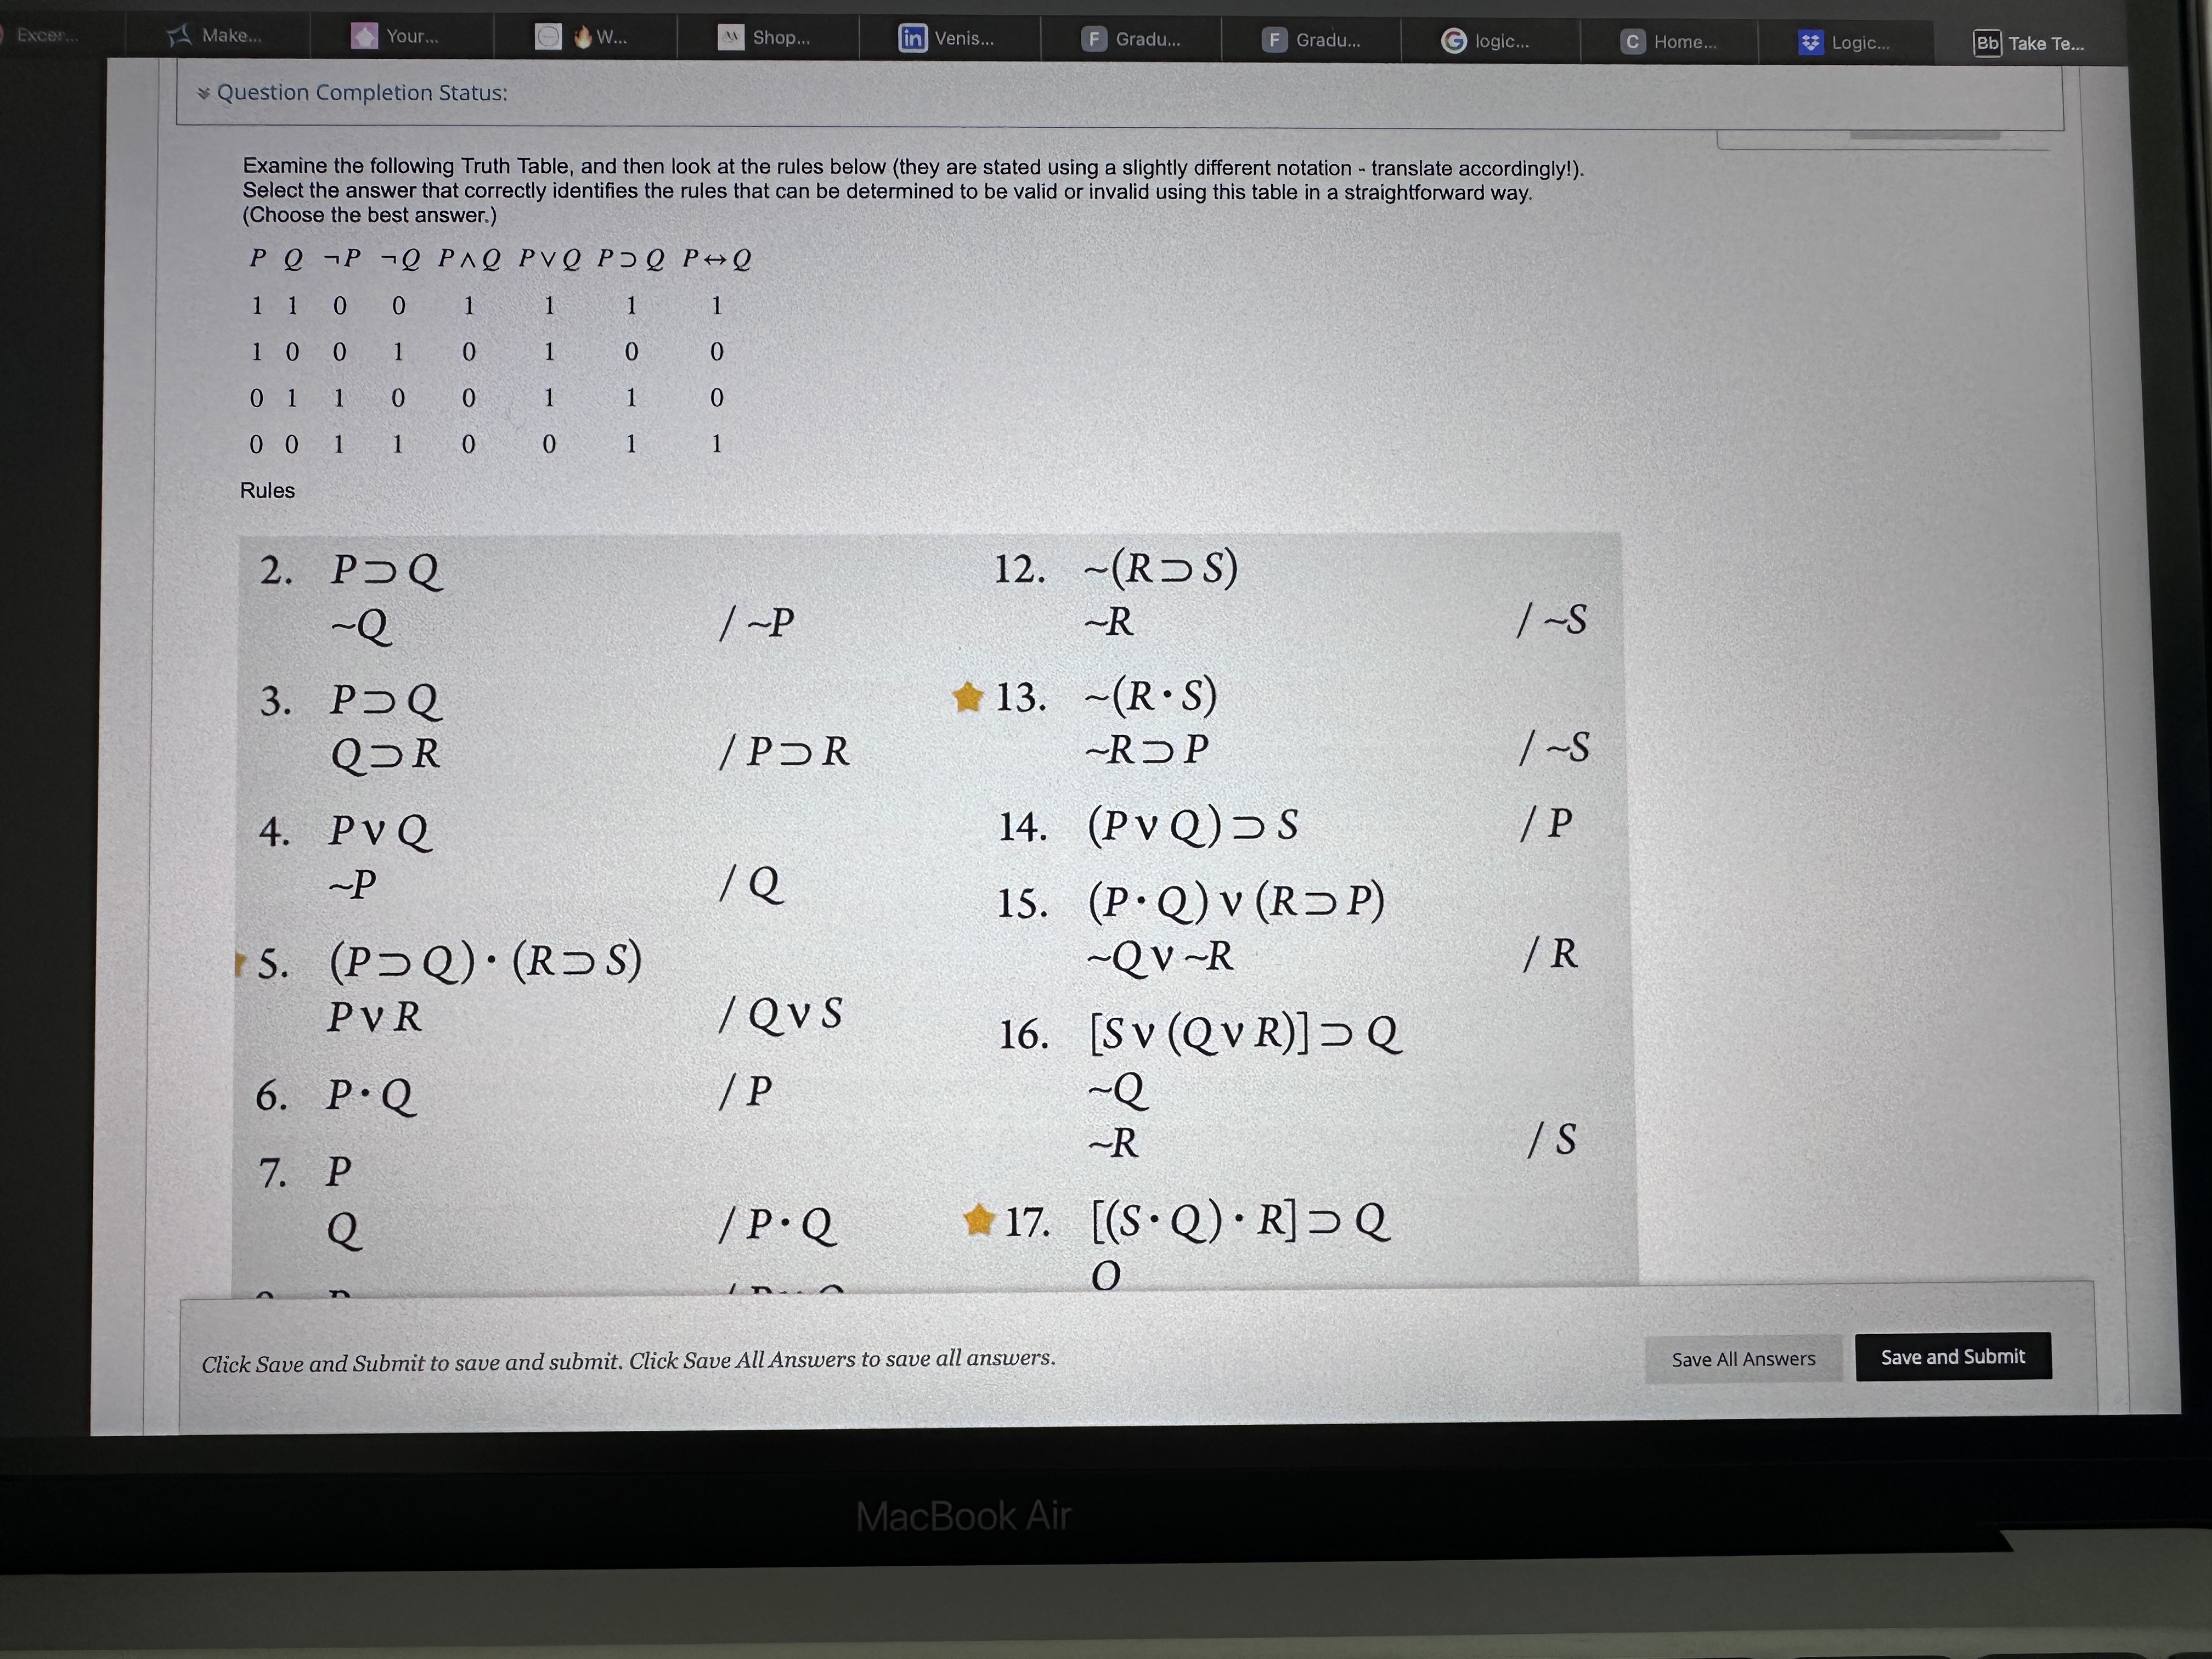Click the flame icon on W... tab
The height and width of the screenshot is (1659, 2212).
tap(583, 38)
